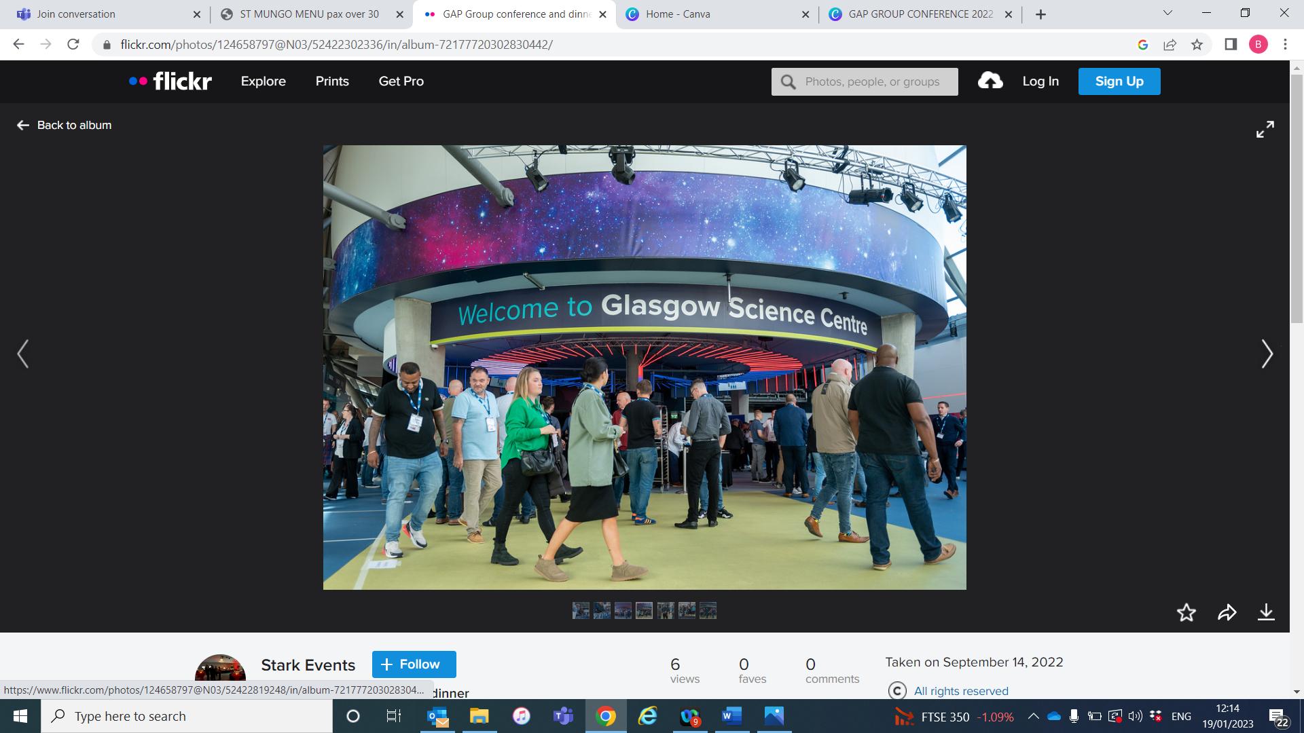Open Chrome tab search dropdown chevron
Image resolution: width=1304 pixels, height=733 pixels.
pyautogui.click(x=1167, y=14)
